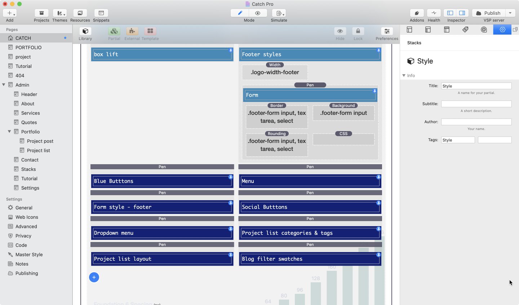Open the Themes browser
The image size is (519, 305).
59,13
